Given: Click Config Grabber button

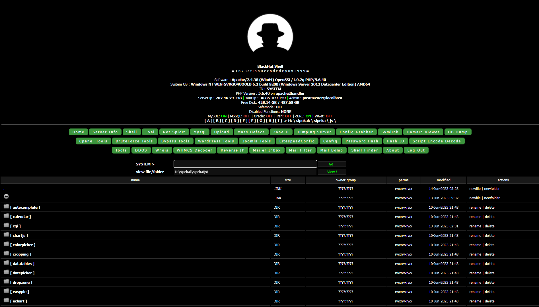Looking at the screenshot, I should point(356,132).
